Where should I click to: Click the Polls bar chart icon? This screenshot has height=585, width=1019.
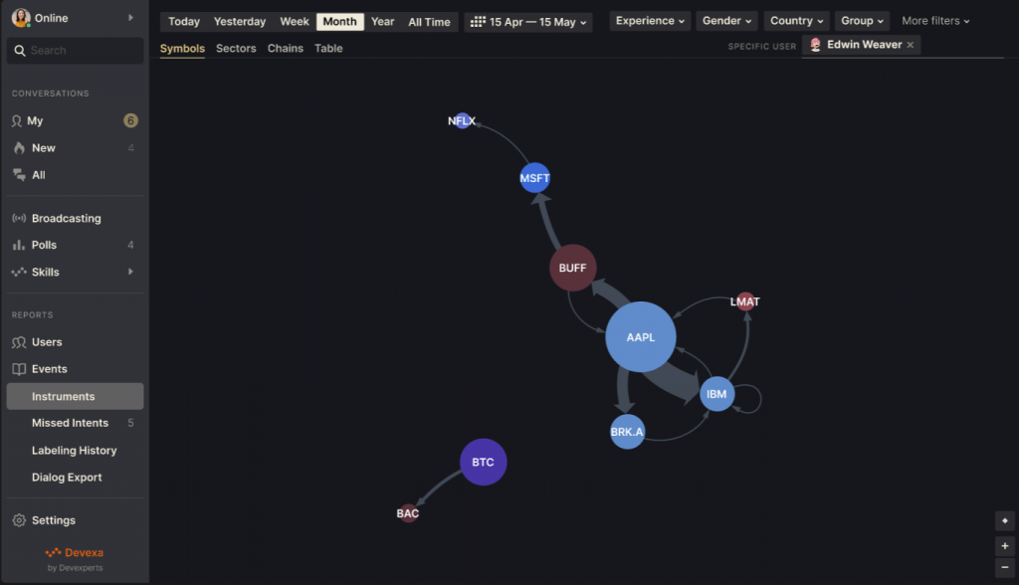click(x=19, y=245)
